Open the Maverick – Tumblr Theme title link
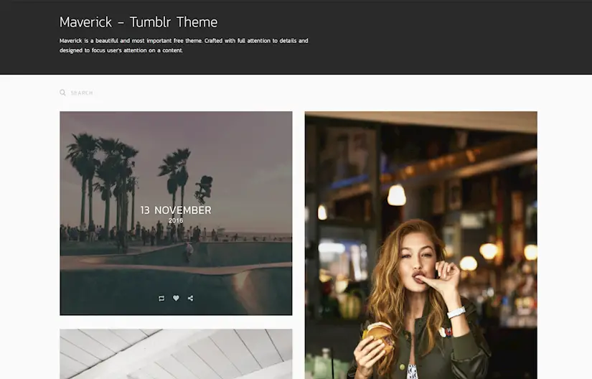This screenshot has height=379, width=592. pos(138,22)
